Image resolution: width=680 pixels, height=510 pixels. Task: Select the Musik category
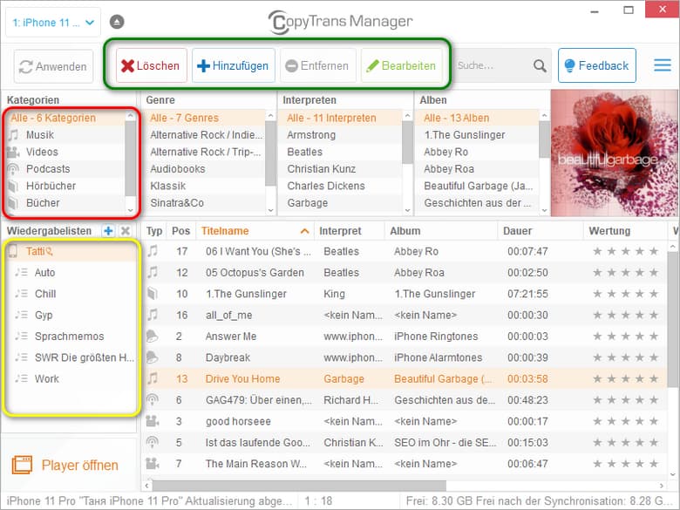pyautogui.click(x=66, y=135)
